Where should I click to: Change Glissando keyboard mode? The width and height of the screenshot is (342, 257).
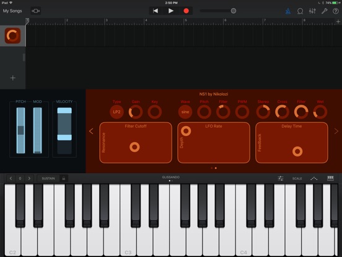pyautogui.click(x=171, y=178)
